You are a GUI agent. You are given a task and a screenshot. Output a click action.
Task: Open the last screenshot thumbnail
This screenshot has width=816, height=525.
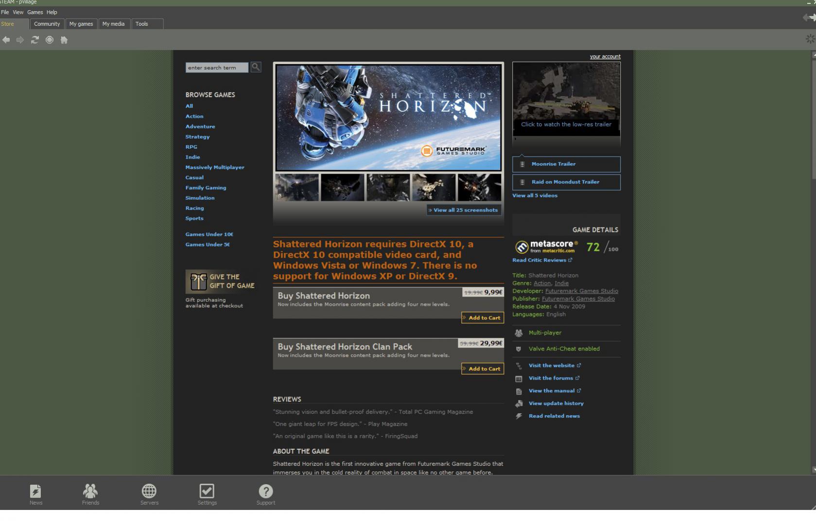pyautogui.click(x=479, y=187)
